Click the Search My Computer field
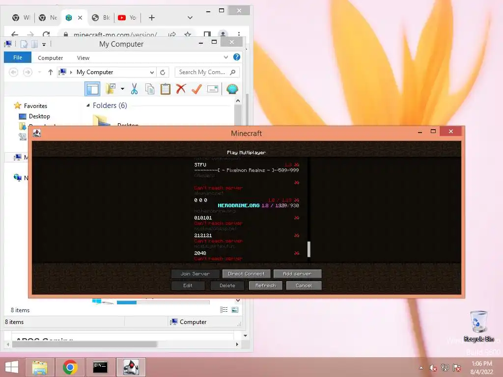503x377 pixels. click(x=207, y=72)
